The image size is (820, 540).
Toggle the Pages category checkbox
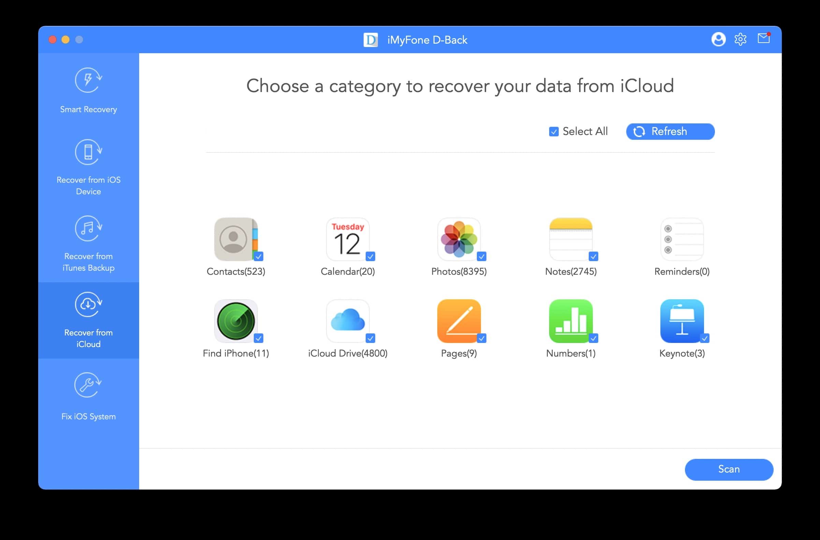point(482,338)
